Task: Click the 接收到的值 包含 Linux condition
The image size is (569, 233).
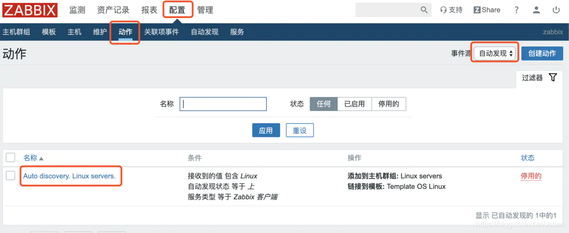Action: pyautogui.click(x=222, y=176)
